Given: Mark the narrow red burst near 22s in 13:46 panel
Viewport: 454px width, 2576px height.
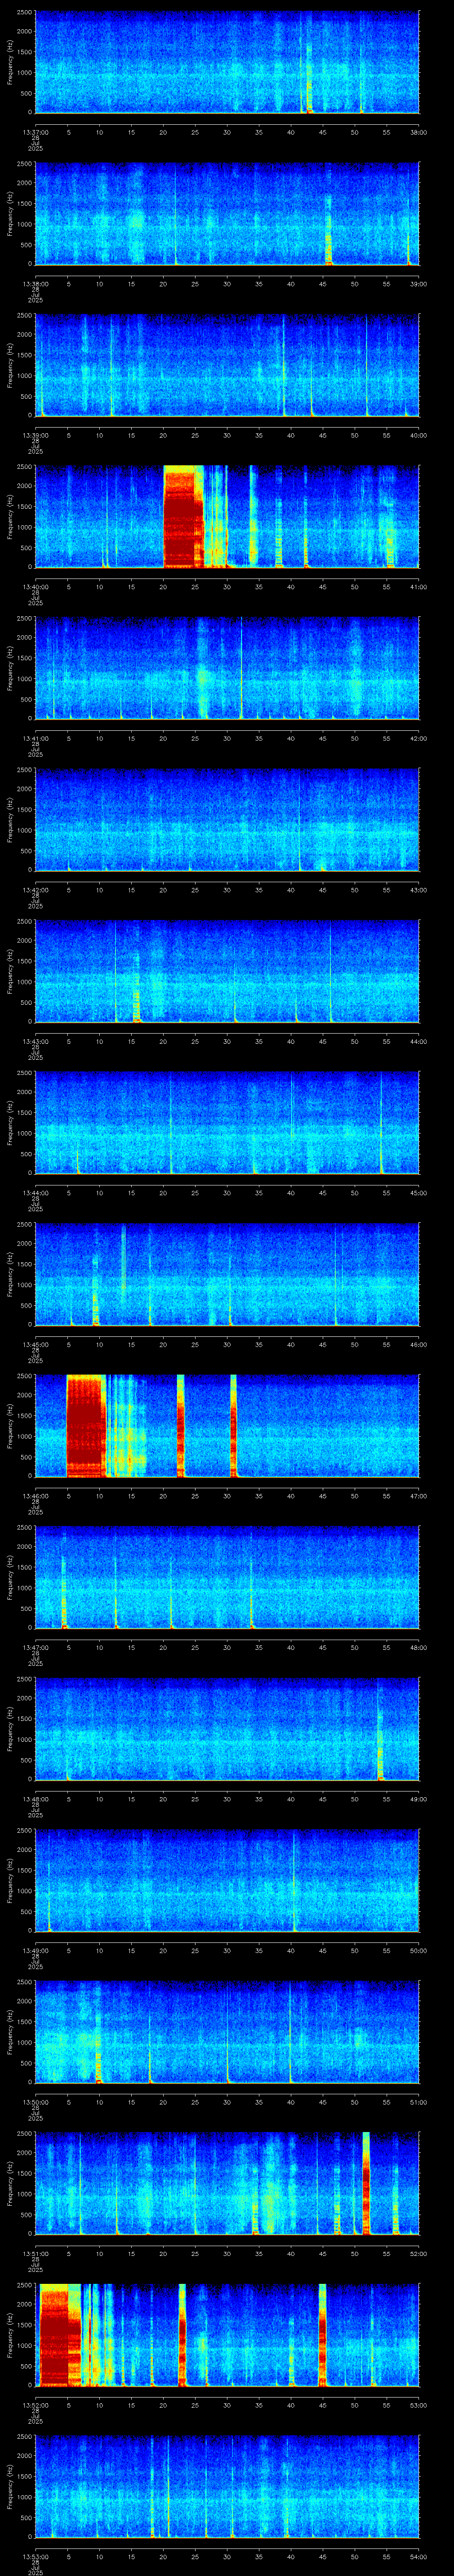Looking at the screenshot, I should pos(180,1427).
